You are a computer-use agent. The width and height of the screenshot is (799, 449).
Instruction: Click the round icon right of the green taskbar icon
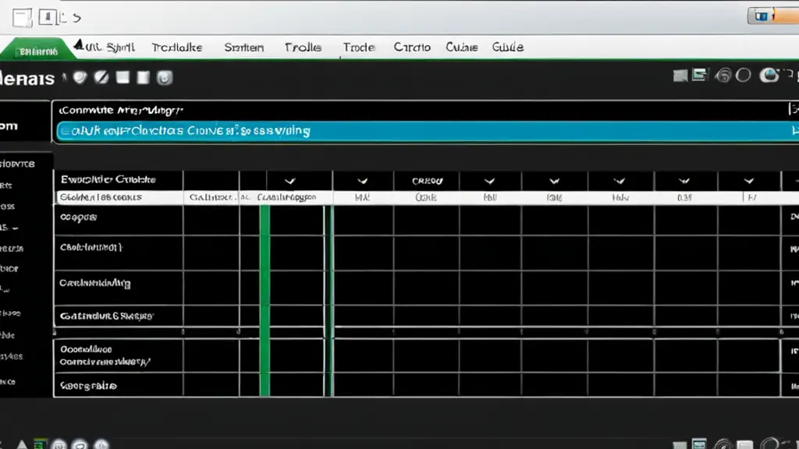[59, 444]
